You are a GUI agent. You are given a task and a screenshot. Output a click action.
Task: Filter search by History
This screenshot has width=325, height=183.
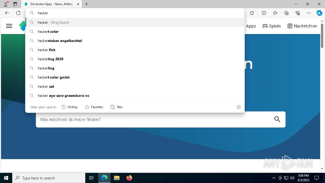pos(70,107)
